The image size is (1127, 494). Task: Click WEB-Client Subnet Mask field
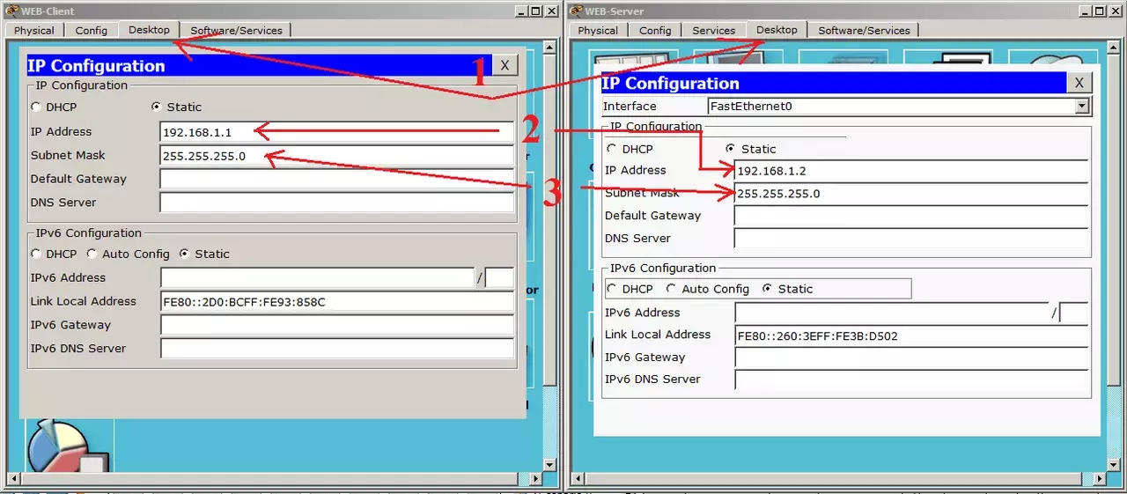(337, 156)
